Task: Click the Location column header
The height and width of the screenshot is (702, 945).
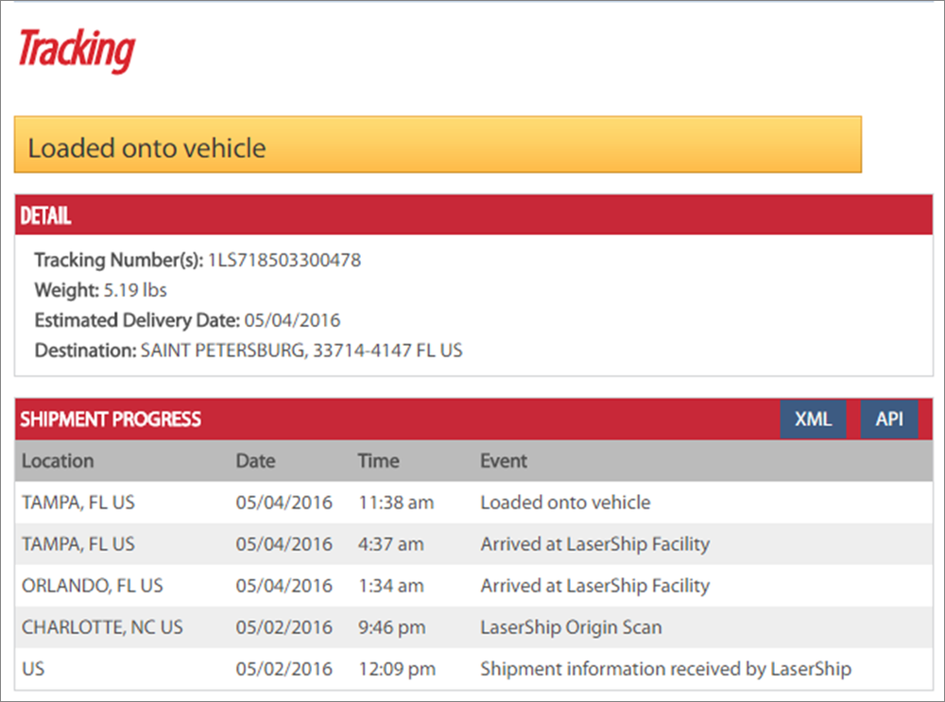Action: pos(58,461)
